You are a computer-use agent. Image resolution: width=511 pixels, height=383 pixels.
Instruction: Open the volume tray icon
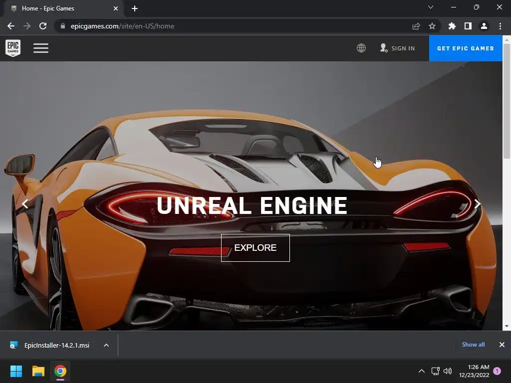[x=448, y=371]
